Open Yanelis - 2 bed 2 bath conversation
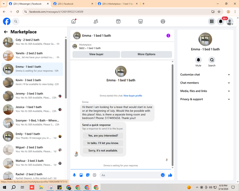 32,56
